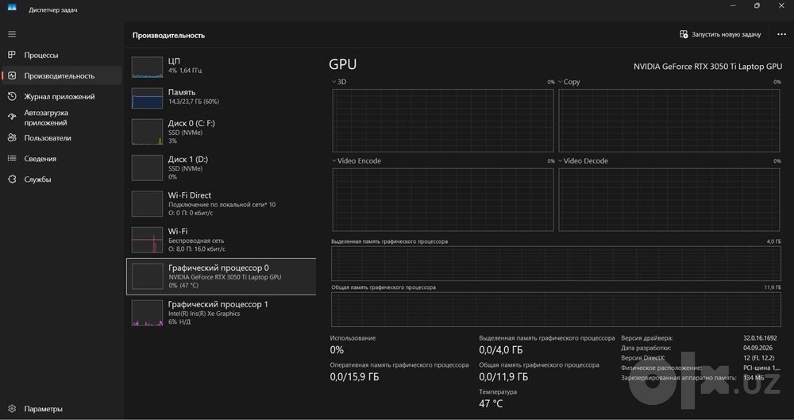Image resolution: width=794 pixels, height=420 pixels.
Task: Open the Службы page
Action: click(62, 179)
